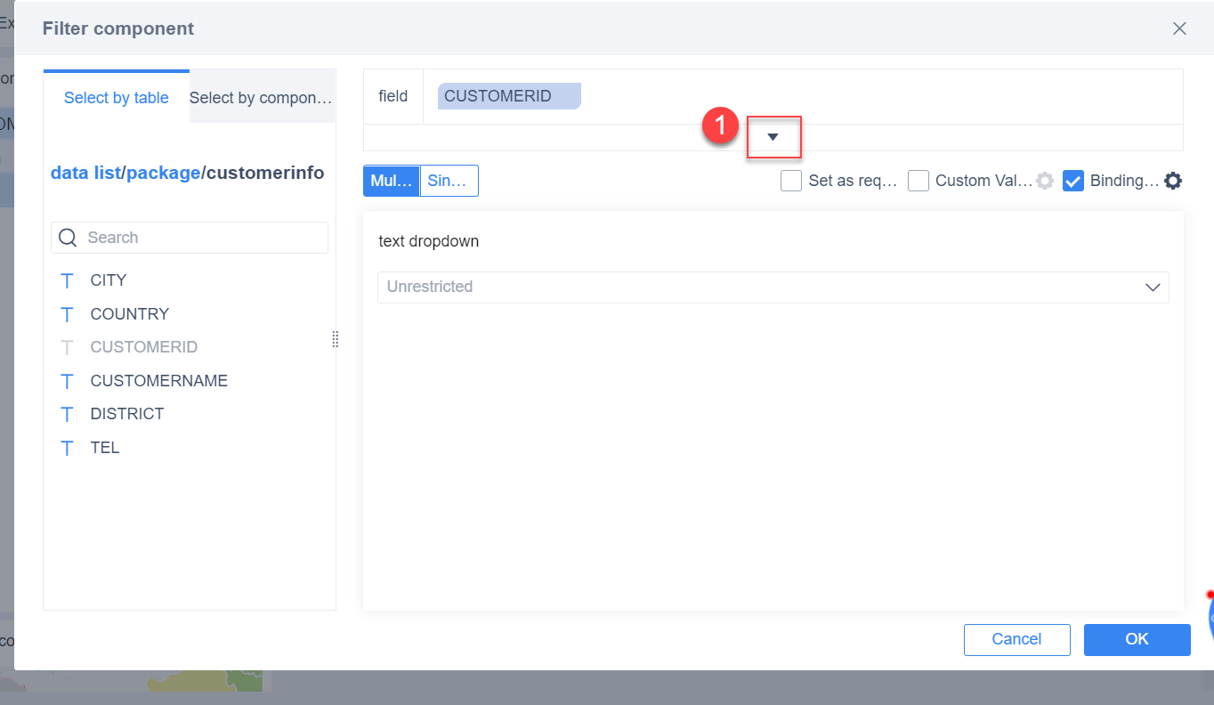Switch to the Select by component tab
The width and height of the screenshot is (1214, 705).
tap(262, 98)
